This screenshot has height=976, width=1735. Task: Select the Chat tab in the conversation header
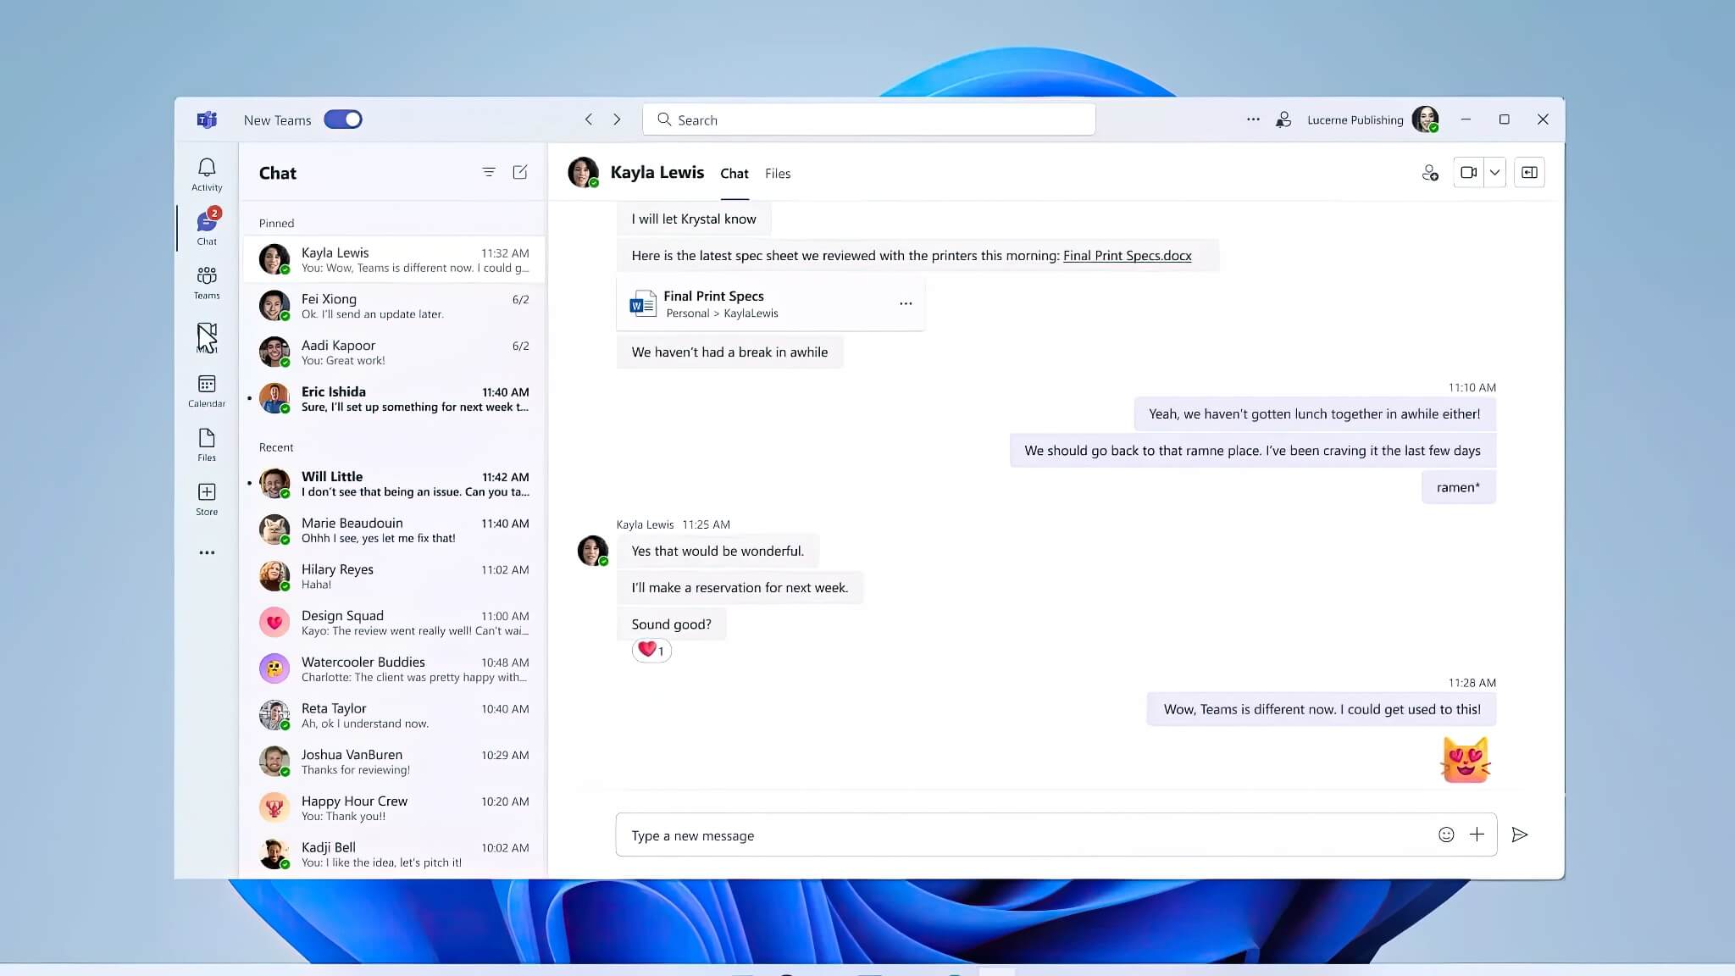(734, 174)
